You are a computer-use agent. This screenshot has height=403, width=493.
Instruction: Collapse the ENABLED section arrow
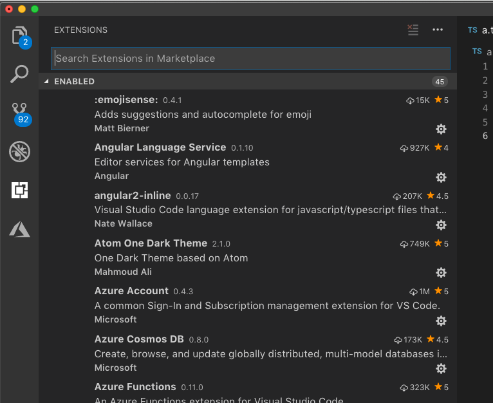point(46,82)
